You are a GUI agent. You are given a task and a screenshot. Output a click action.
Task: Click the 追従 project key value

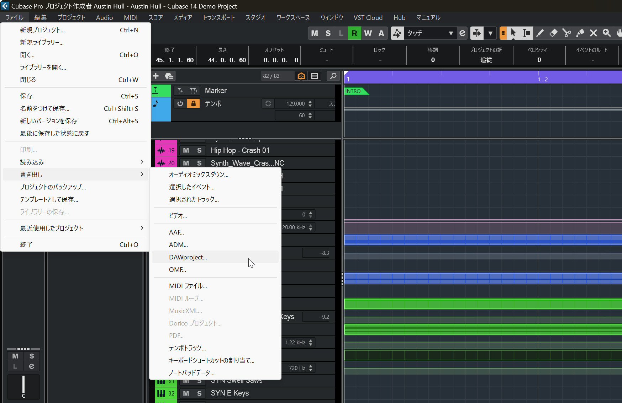(486, 60)
